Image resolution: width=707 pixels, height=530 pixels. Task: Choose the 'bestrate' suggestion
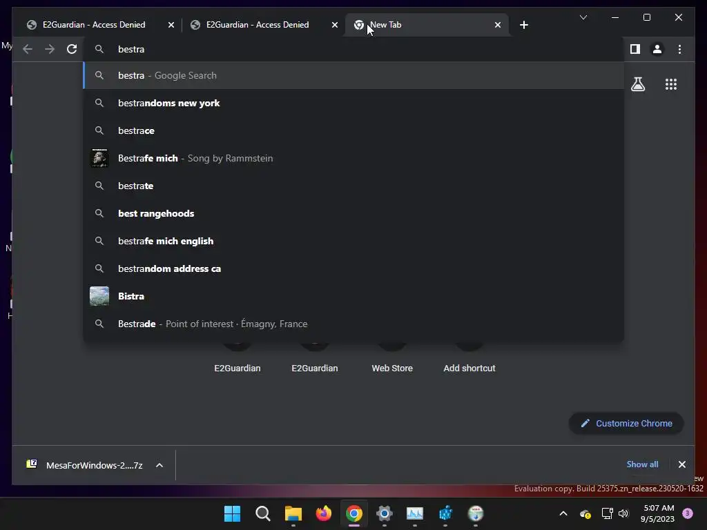[x=354, y=186]
